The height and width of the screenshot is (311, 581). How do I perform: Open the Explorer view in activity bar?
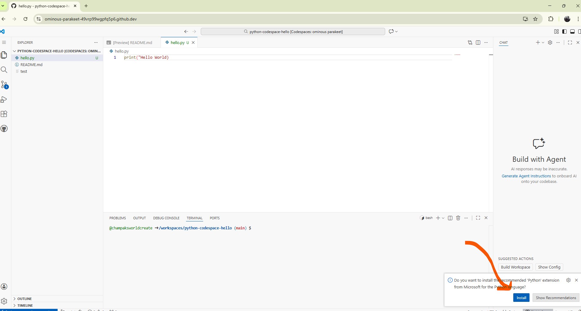coord(4,55)
